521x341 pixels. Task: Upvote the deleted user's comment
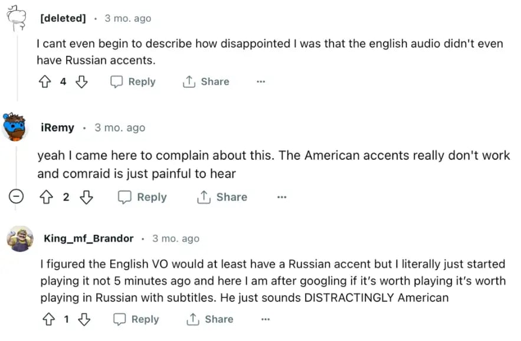point(45,82)
